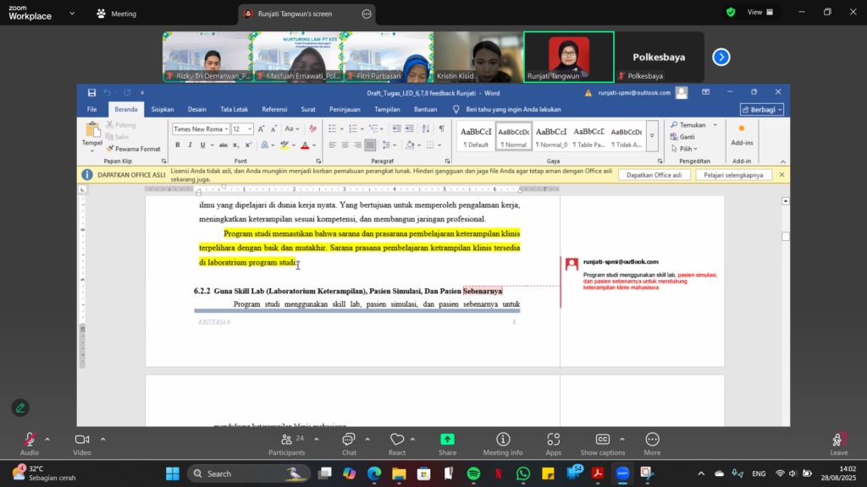
Task: Click the numbered list icon
Action: click(x=353, y=129)
